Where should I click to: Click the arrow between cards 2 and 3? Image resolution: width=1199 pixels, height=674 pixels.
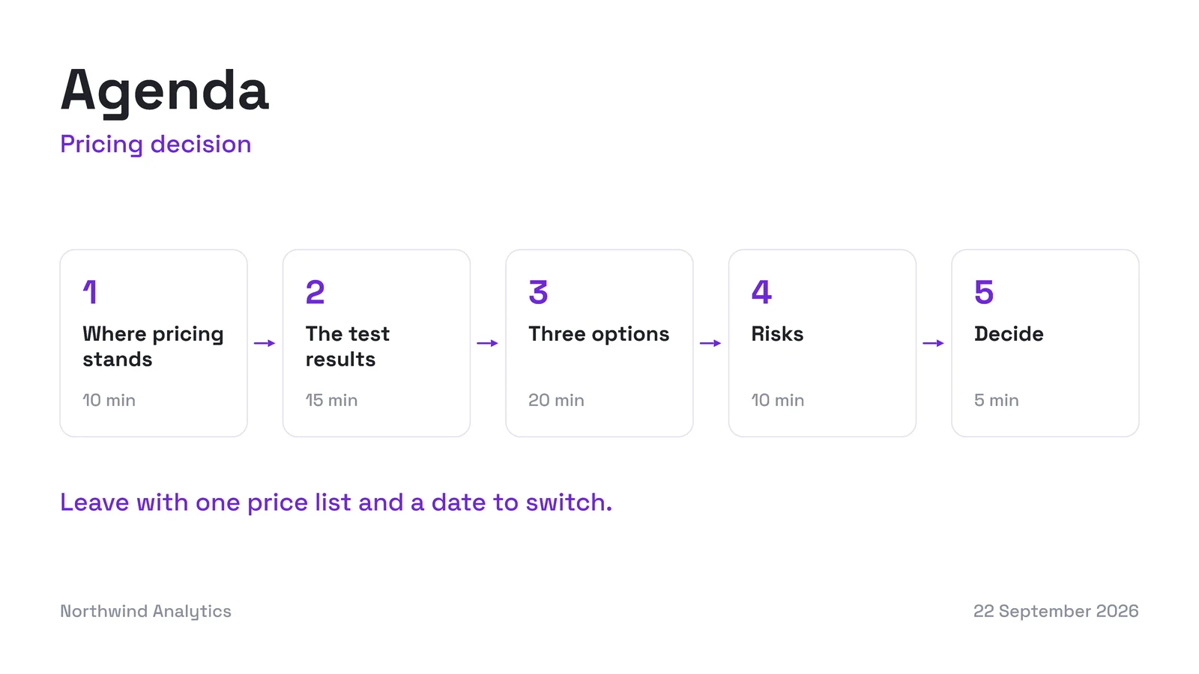tap(488, 343)
